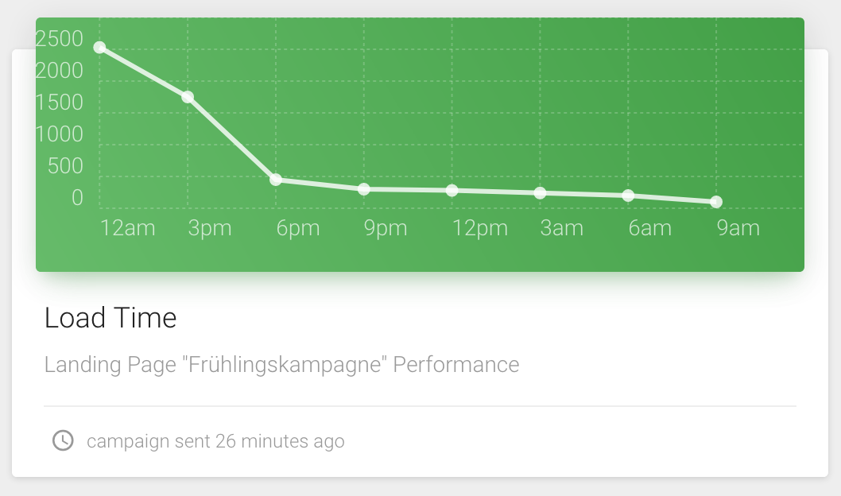Click the clock icon in the card footer
Screen dimensions: 841x496
[63, 440]
